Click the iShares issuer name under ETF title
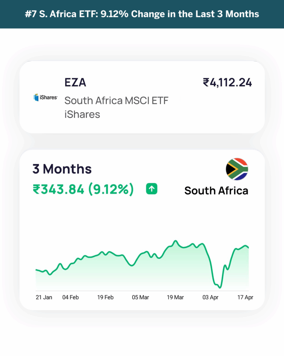284x356 pixels. pyautogui.click(x=82, y=114)
